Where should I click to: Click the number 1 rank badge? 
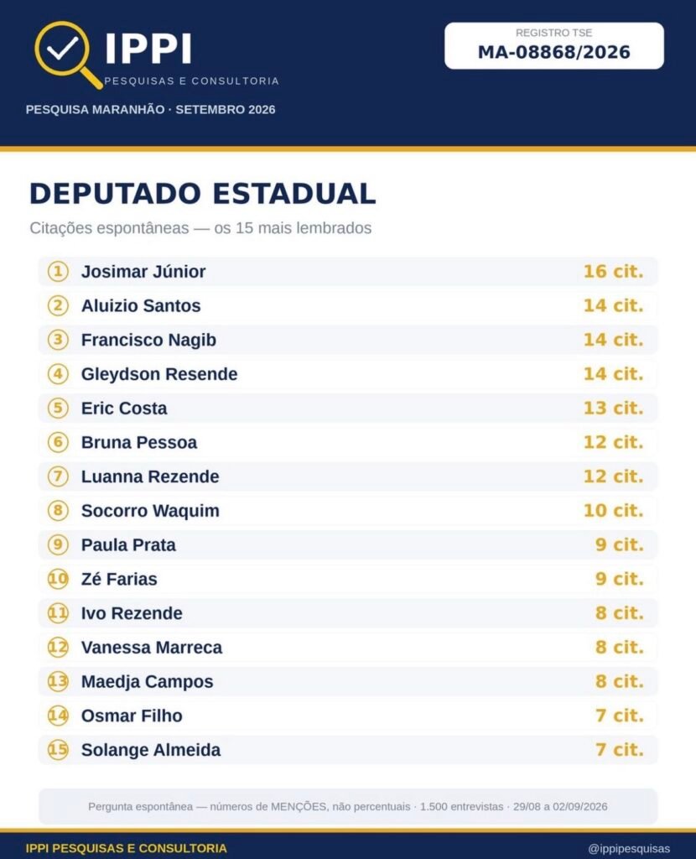pyautogui.click(x=58, y=271)
